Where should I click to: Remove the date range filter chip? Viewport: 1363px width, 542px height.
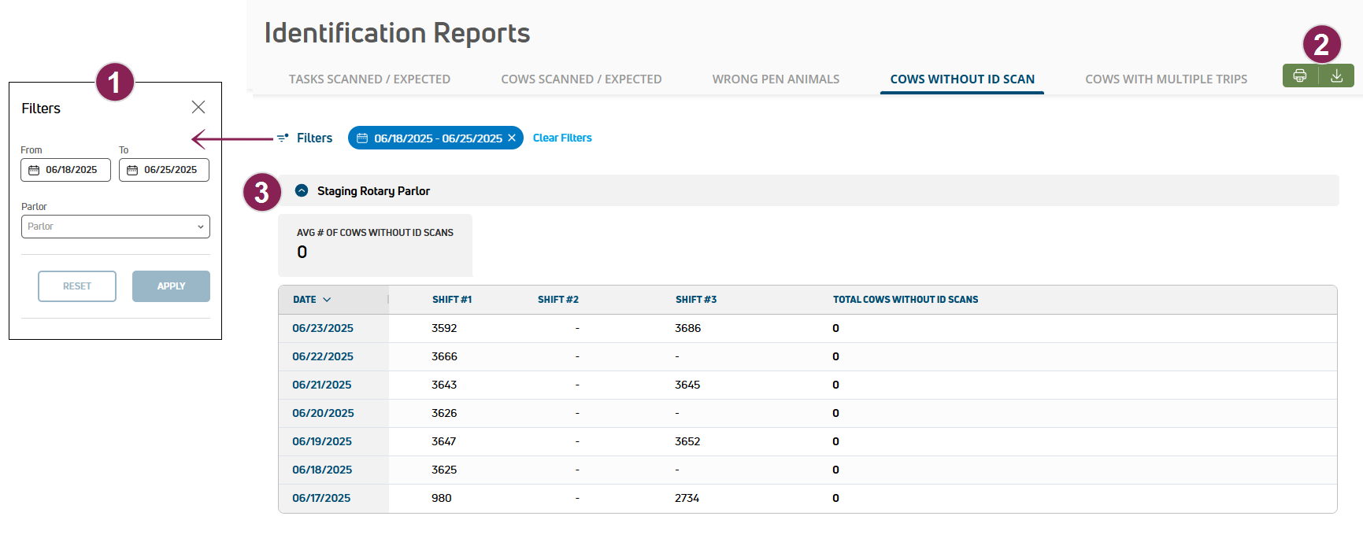pyautogui.click(x=512, y=138)
